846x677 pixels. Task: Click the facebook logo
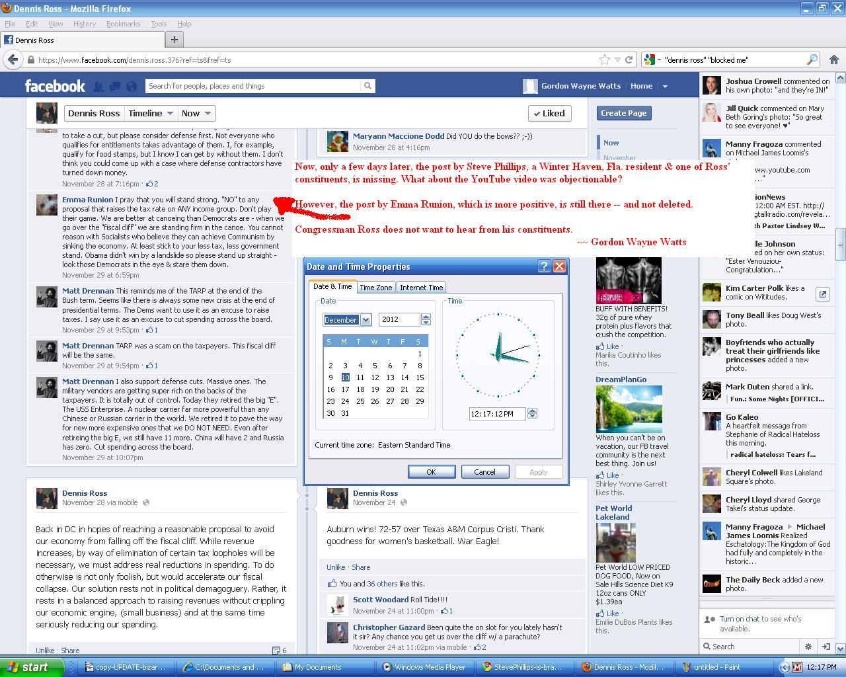(55, 86)
